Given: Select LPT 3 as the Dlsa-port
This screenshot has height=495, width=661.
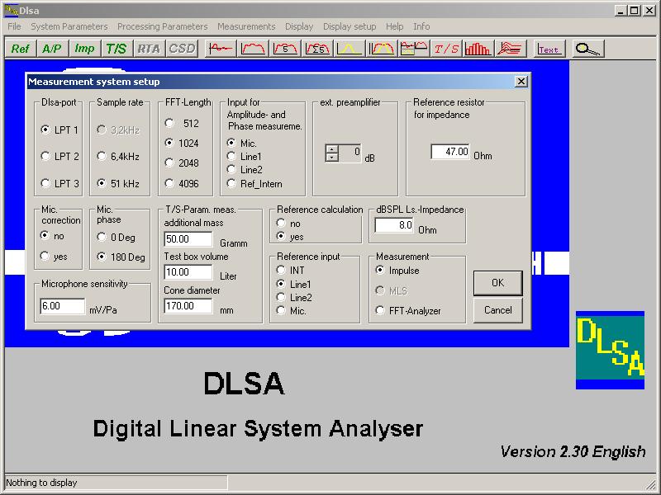Looking at the screenshot, I should pyautogui.click(x=59, y=183).
